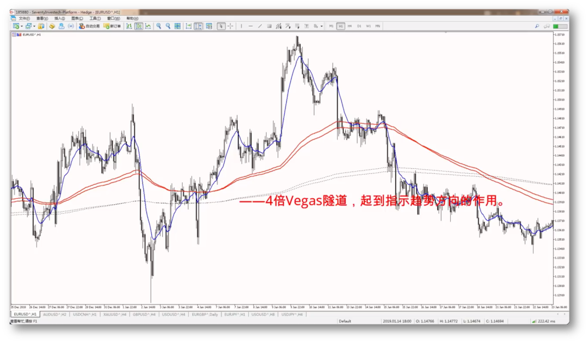This screenshot has width=588, height=343.
Task: Expand the new chart dropdown arrow
Action: coord(22,26)
